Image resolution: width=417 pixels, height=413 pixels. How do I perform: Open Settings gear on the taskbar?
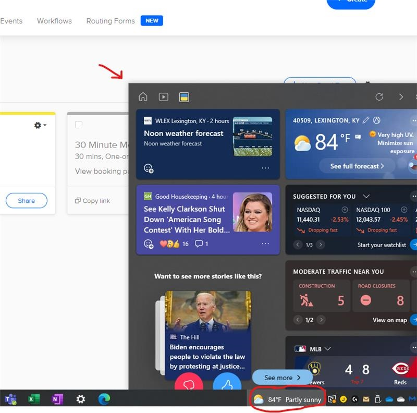81,399
